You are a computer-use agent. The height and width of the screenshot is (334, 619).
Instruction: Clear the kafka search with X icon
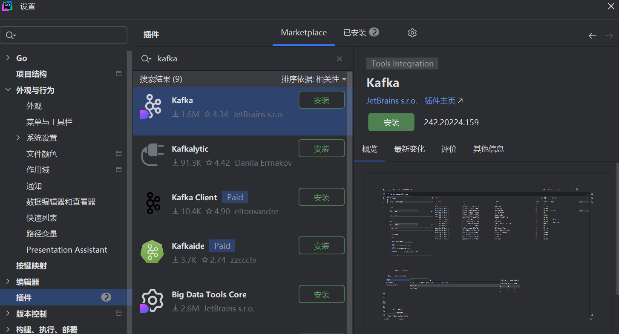[340, 59]
